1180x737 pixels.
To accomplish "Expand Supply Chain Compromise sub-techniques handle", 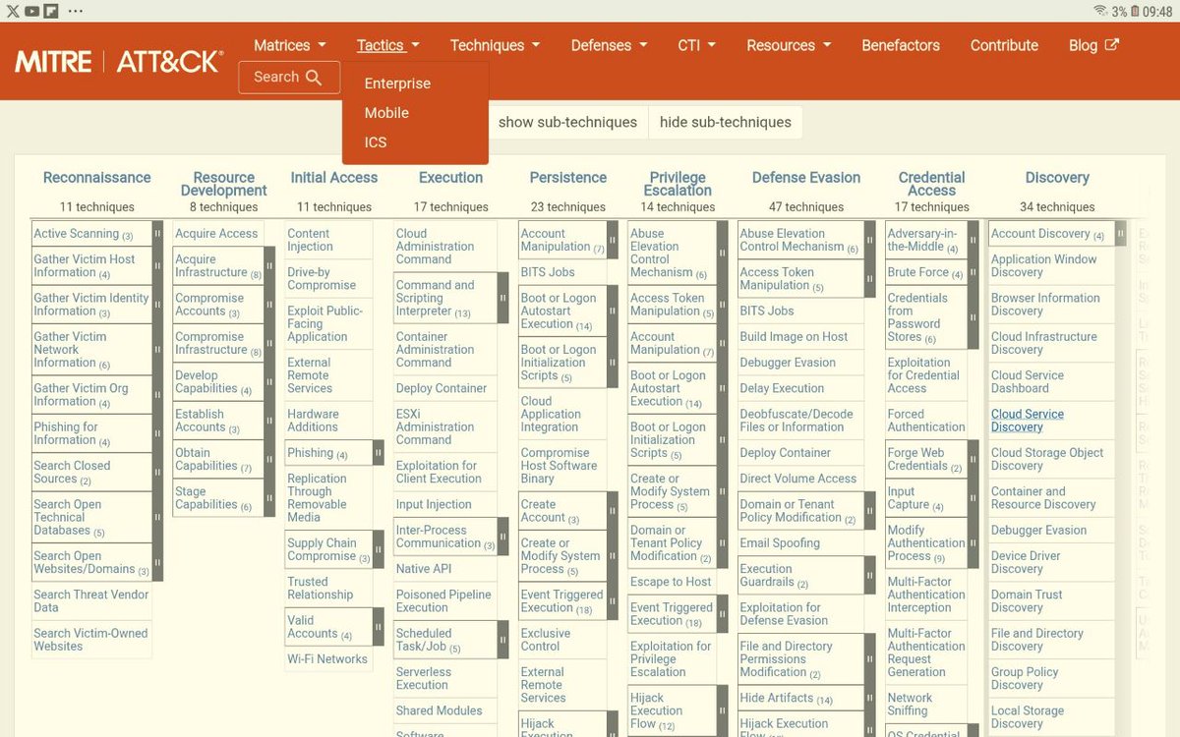I will point(379,549).
